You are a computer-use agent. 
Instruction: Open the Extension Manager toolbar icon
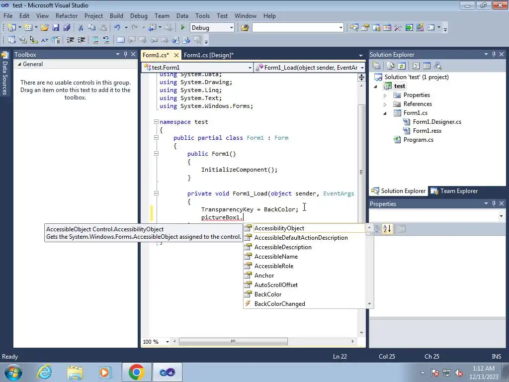[420, 28]
